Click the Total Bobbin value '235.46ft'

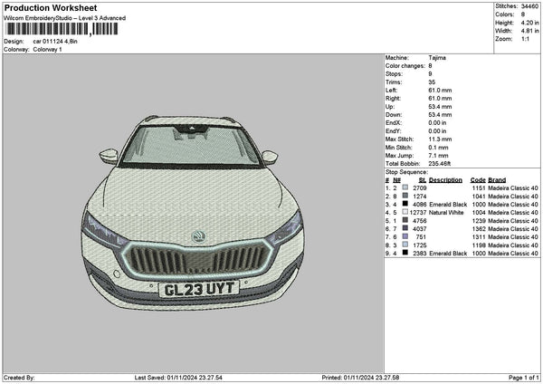tap(440, 164)
